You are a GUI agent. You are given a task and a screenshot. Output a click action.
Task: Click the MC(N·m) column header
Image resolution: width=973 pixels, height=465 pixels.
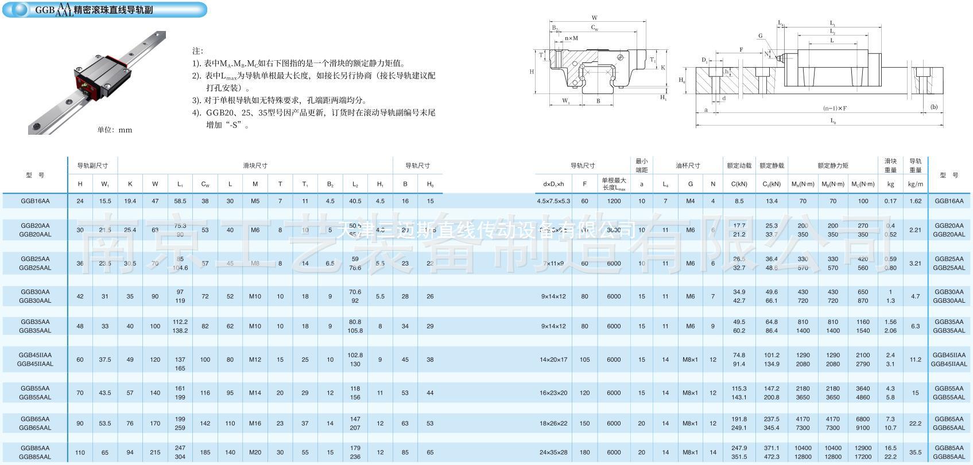(x=863, y=184)
